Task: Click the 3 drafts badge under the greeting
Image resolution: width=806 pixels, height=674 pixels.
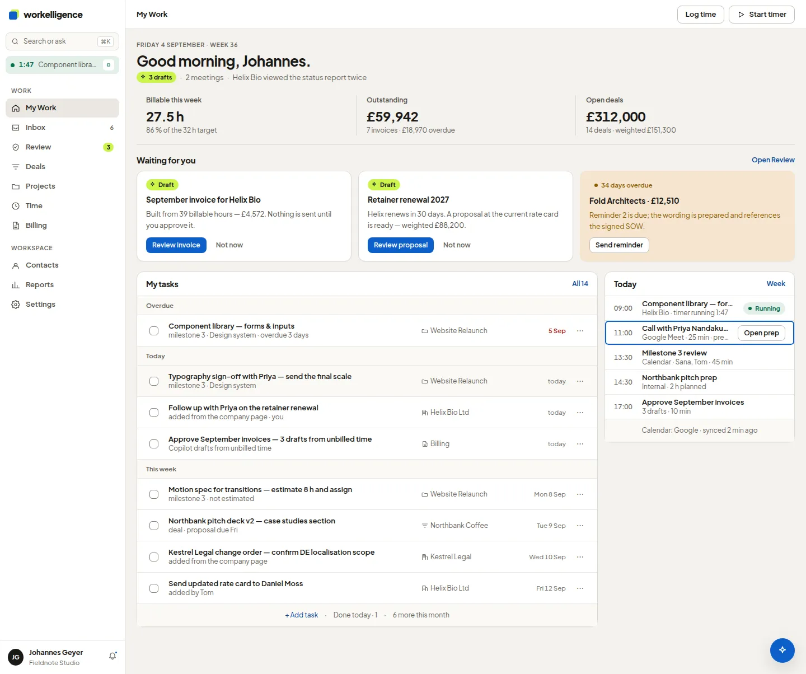Action: 157,77
